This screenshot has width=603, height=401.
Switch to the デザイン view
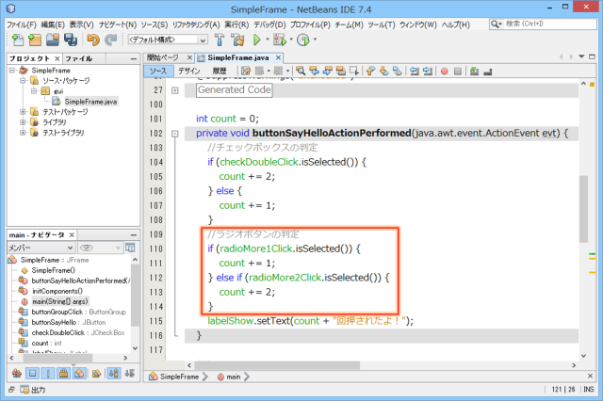[x=188, y=71]
